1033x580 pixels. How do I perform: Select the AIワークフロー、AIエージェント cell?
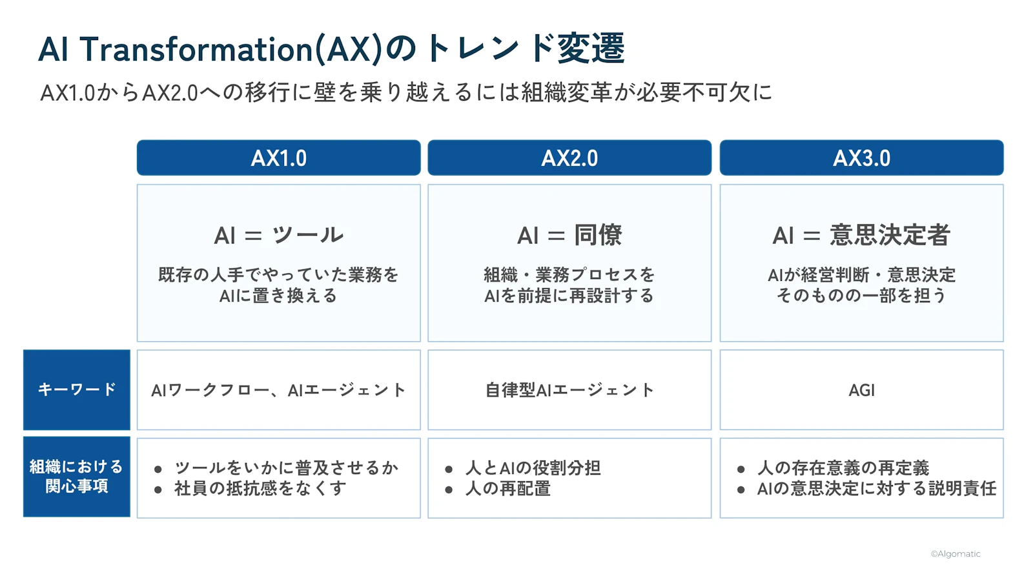click(278, 390)
